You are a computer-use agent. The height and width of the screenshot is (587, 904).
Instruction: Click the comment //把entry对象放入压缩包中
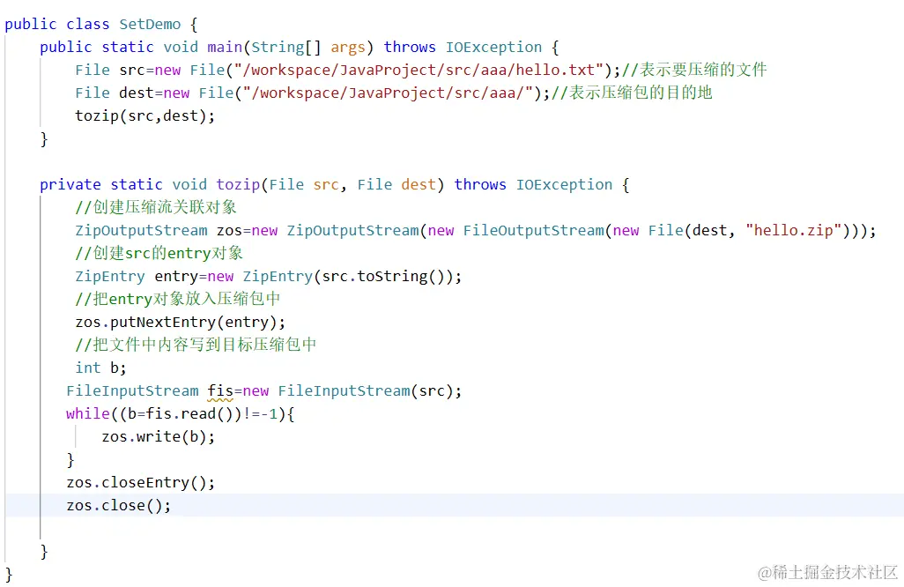178,299
